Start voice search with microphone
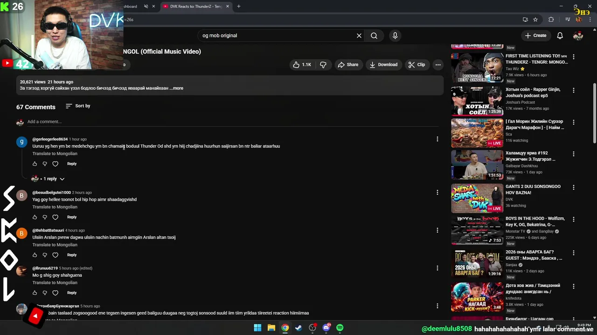Viewport: 597px width, 335px height. coord(395,35)
